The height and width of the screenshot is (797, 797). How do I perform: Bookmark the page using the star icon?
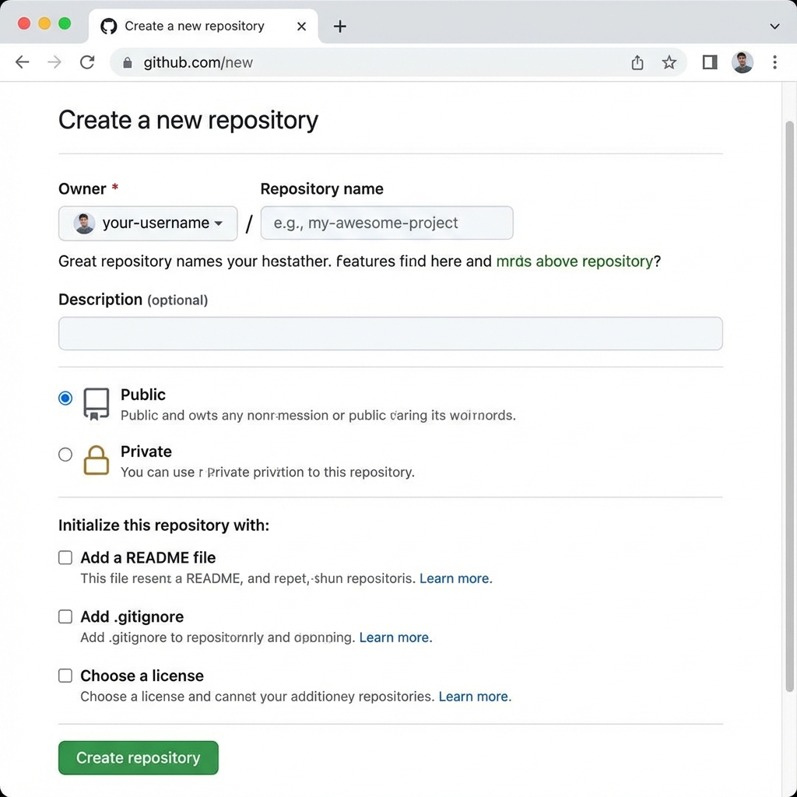coord(669,62)
